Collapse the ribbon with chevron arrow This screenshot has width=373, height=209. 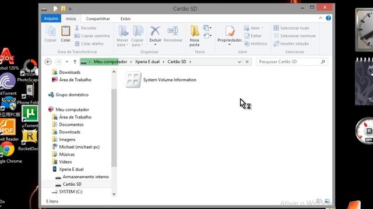tap(321, 18)
